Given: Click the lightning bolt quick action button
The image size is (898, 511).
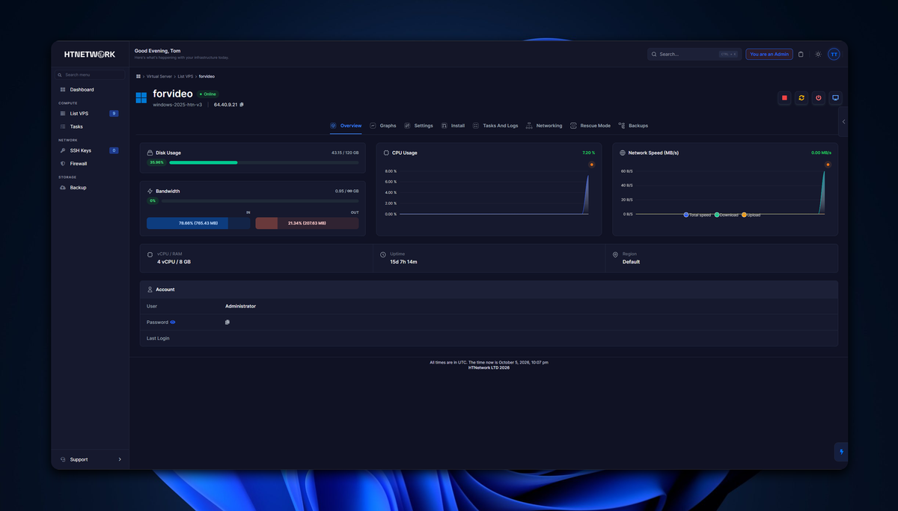Looking at the screenshot, I should click(x=841, y=452).
